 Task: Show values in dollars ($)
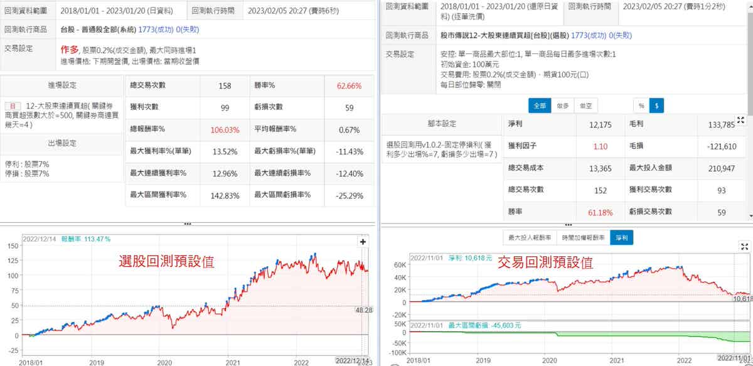pos(656,106)
